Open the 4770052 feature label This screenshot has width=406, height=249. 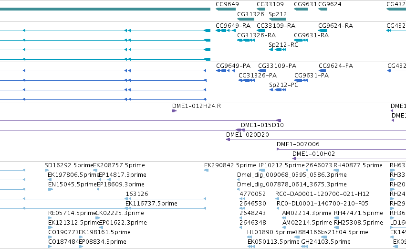click(253, 194)
